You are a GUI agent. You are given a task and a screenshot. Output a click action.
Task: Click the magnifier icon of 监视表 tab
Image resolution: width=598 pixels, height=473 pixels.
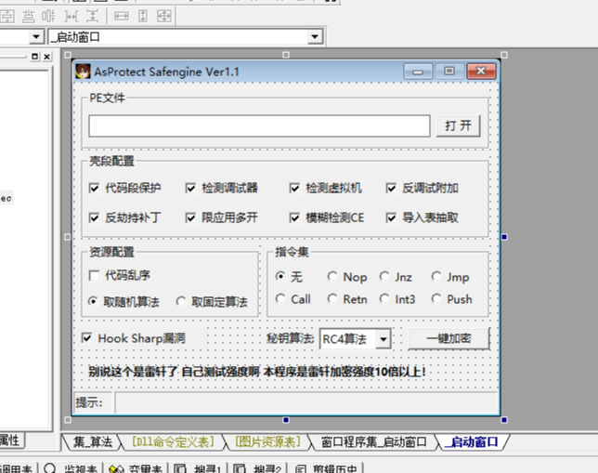coord(50,468)
